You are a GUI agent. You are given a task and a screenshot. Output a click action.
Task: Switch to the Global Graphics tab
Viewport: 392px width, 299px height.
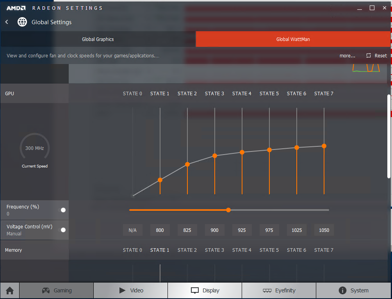coord(98,39)
